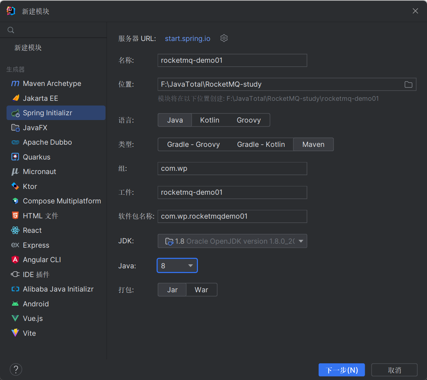Select the Vite label
The height and width of the screenshot is (380, 427).
[29, 333]
